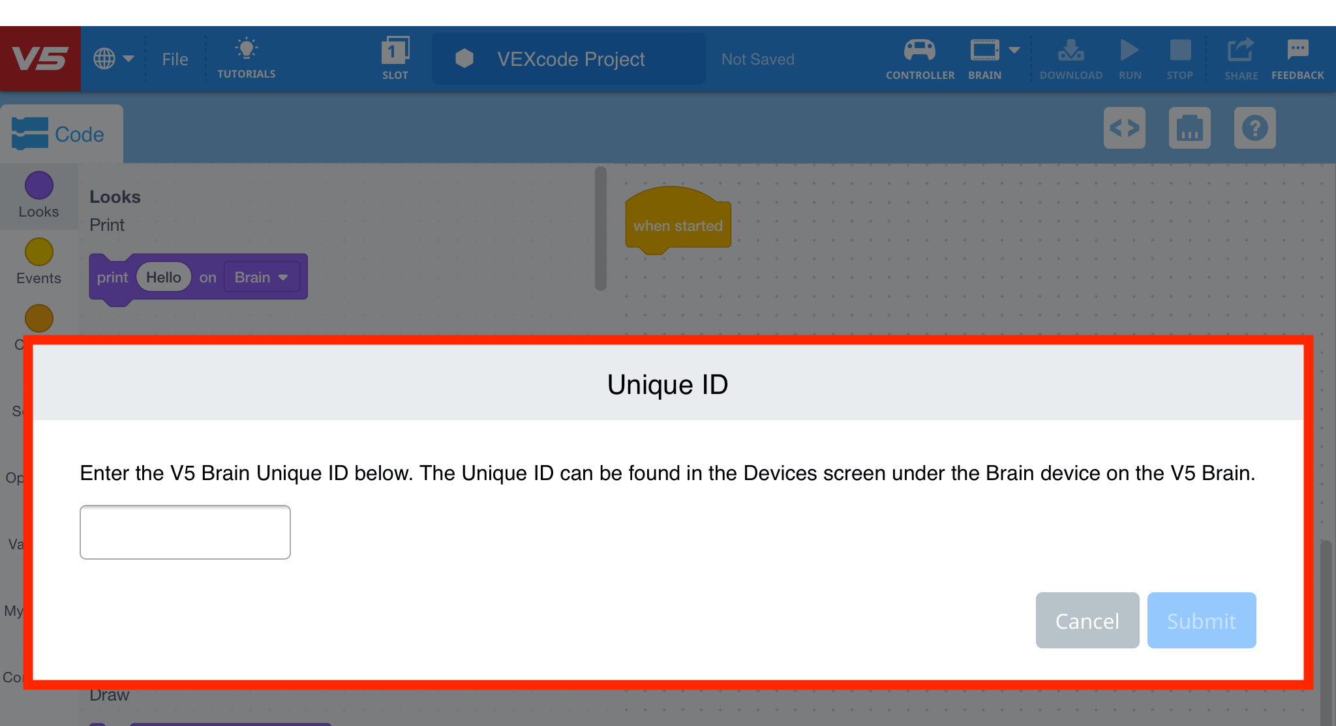Image resolution: width=1336 pixels, height=726 pixels.
Task: Click the hexagon icon beside project name
Action: pos(464,59)
